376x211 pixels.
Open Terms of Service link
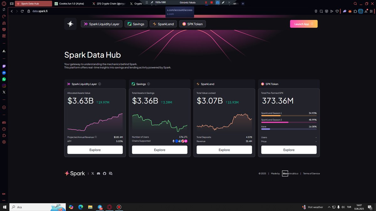(x=311, y=173)
